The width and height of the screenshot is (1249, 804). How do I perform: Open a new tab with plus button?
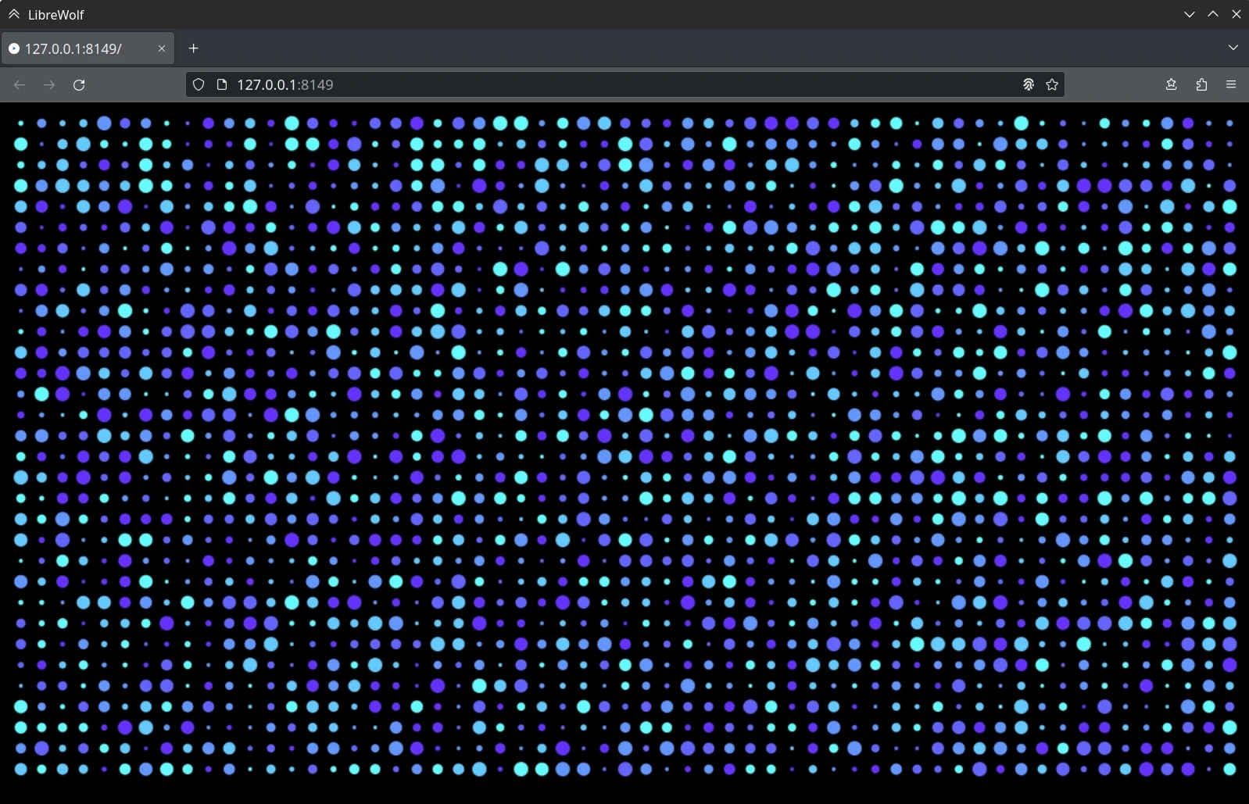coord(193,48)
